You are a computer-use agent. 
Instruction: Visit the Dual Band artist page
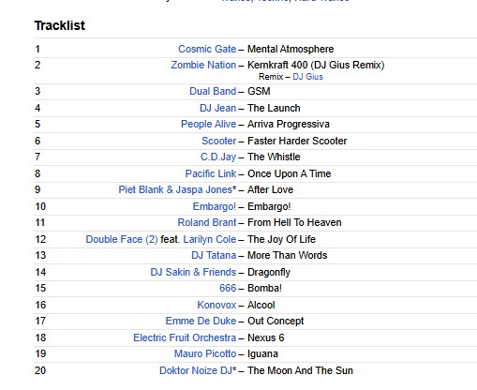coord(213,91)
